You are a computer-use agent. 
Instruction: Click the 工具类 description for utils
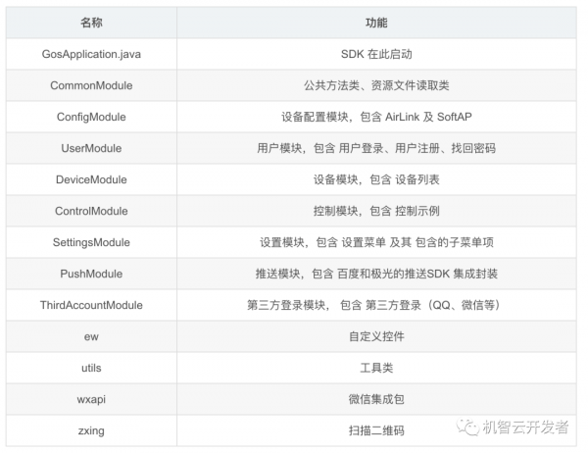(374, 368)
